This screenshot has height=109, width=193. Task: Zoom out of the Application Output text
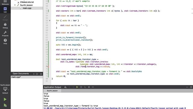93,87
